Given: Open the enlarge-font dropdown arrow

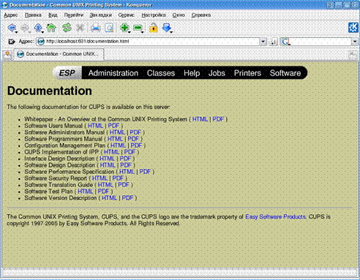Looking at the screenshot, I should coord(130,32).
